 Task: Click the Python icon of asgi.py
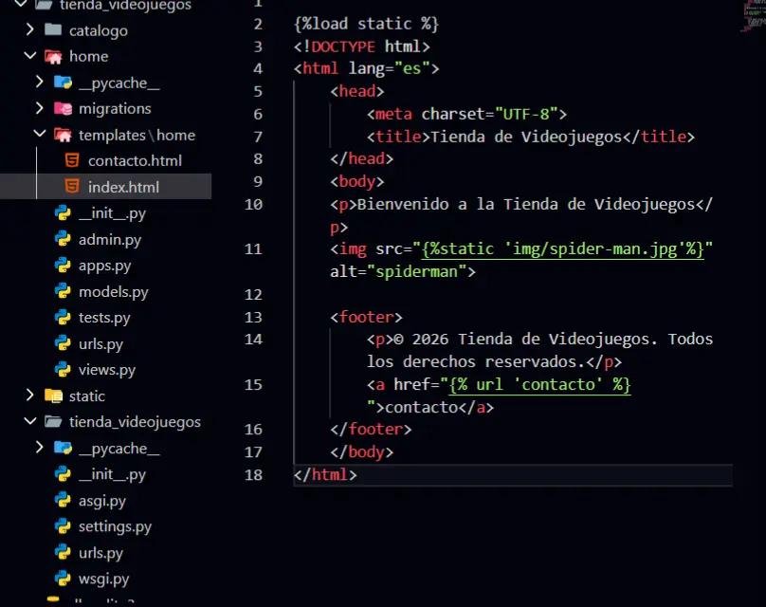(x=63, y=500)
